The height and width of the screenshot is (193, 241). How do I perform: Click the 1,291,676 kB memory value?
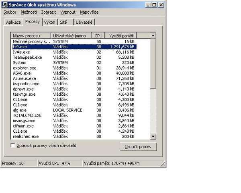(x=123, y=47)
